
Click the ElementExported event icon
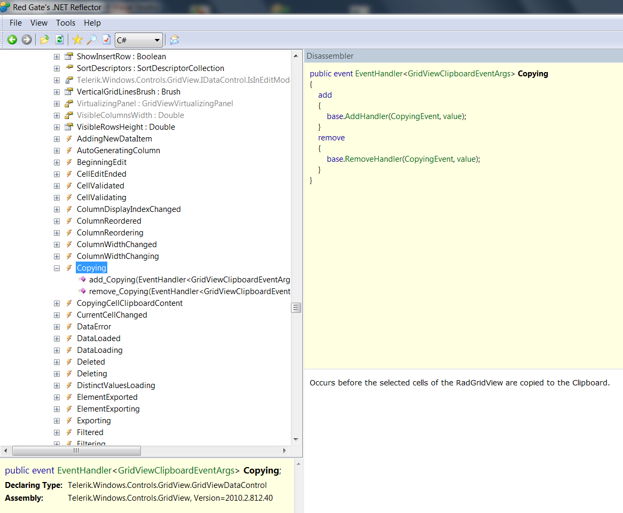[x=69, y=397]
